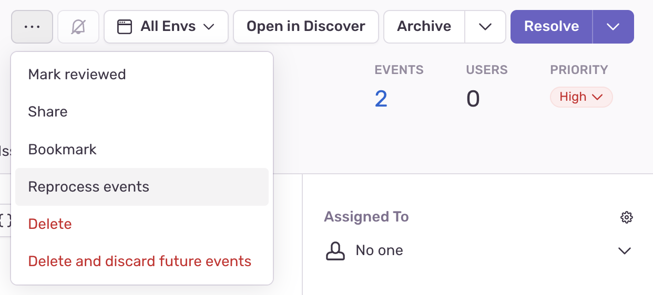Click the users count showing 0
This screenshot has height=295, width=653.
(473, 99)
